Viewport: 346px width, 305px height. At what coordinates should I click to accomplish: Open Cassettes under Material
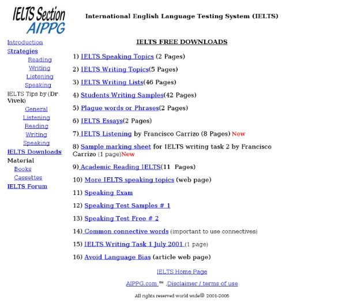28,177
